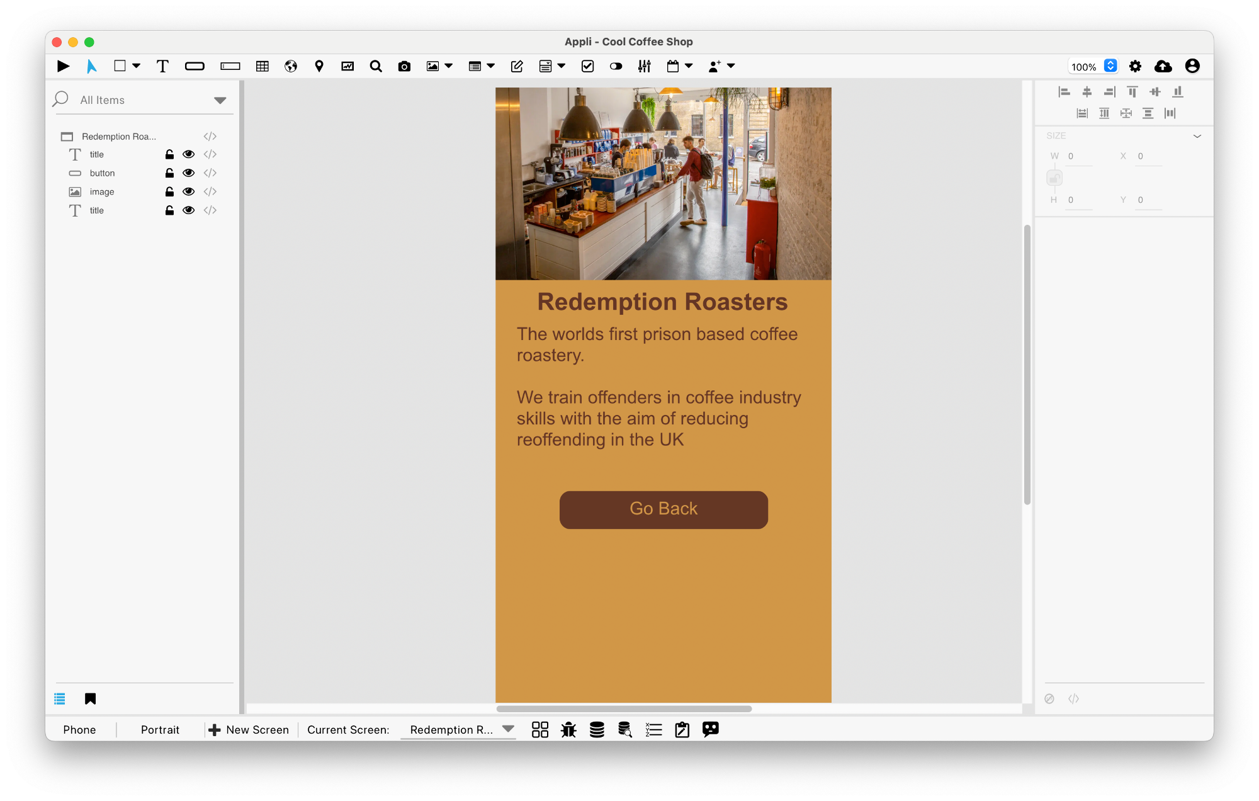Screen dimensions: 1259x801
Task: Toggle lock on the button layer
Action: click(x=169, y=173)
